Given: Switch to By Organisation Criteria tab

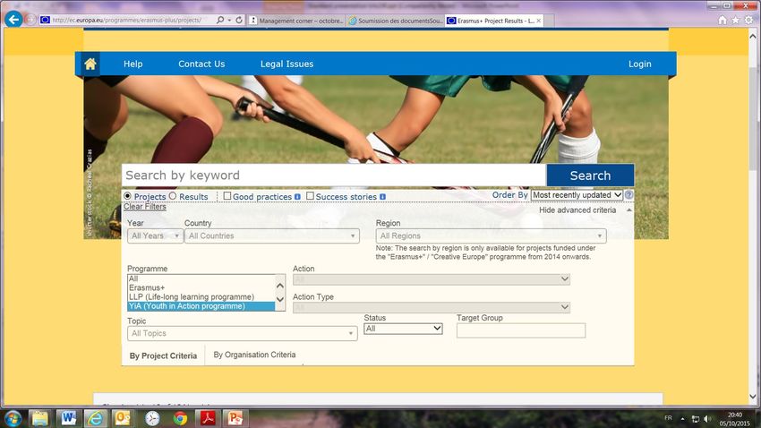Looking at the screenshot, I should (254, 355).
